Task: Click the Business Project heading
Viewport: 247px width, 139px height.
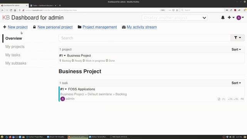Action: point(80,71)
